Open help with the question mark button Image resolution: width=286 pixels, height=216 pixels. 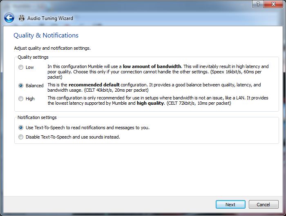click(x=258, y=4)
